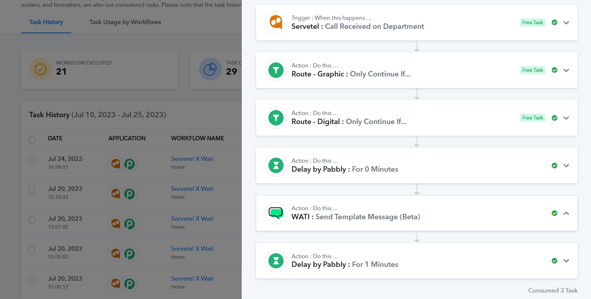
Task: Click the "WATI : Send Template Message (Beta)" title
Action: tap(356, 217)
